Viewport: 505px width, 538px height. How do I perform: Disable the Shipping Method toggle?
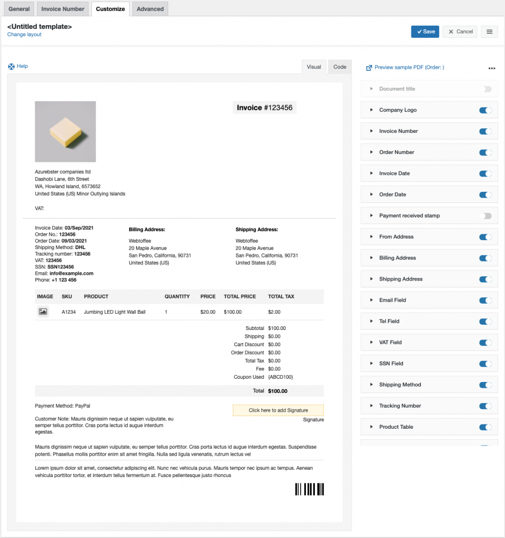coord(486,385)
